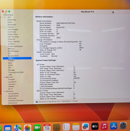Select Developer under Software
This screenshot has width=130, height=131.
point(12,98)
